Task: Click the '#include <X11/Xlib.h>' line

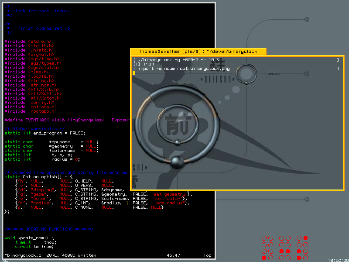Action: [x=32, y=90]
